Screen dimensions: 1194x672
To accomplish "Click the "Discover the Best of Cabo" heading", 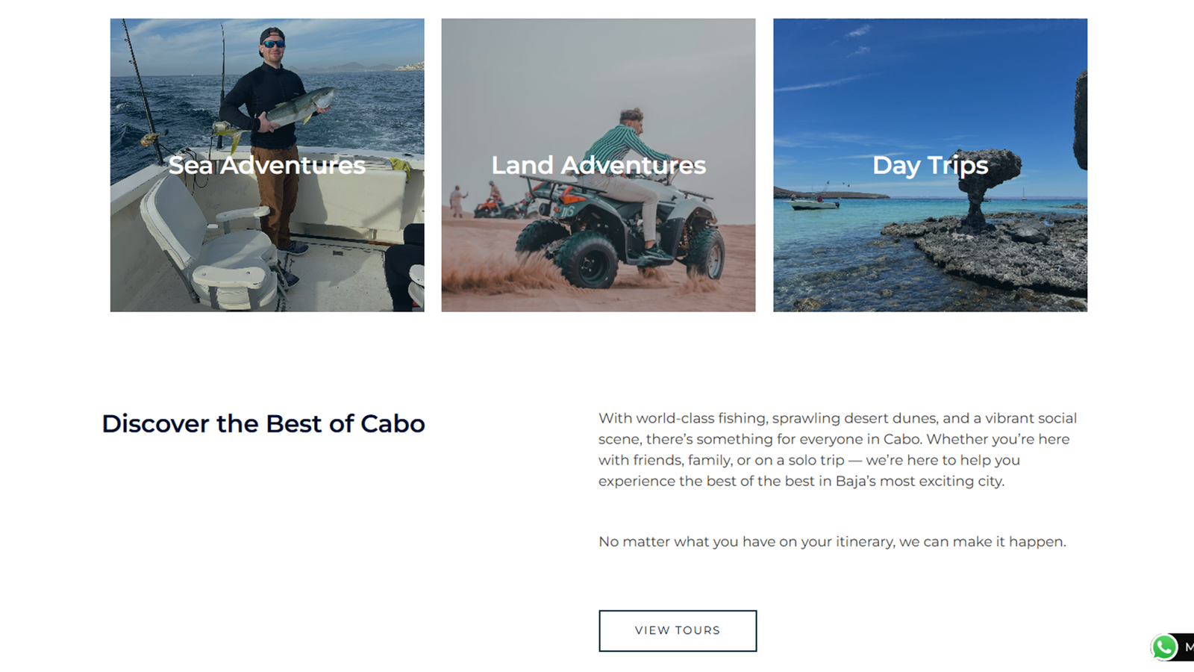I will [x=263, y=424].
